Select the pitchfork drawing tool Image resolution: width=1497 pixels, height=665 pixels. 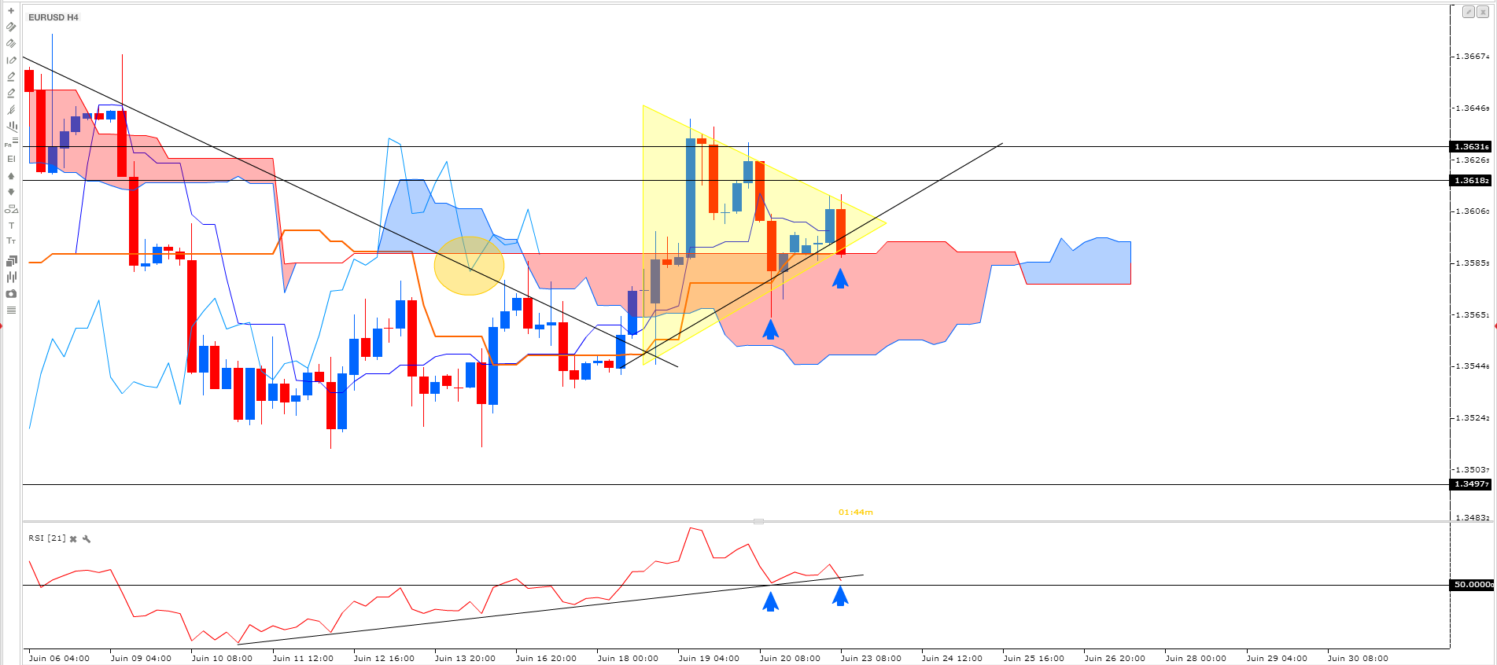pos(11,110)
